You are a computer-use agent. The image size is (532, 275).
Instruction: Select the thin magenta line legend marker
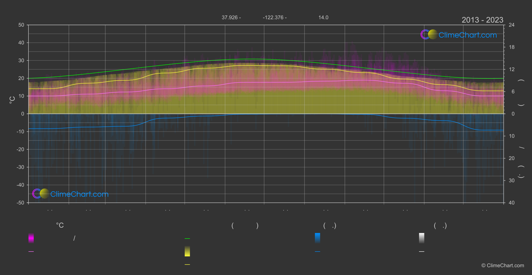click(x=31, y=252)
